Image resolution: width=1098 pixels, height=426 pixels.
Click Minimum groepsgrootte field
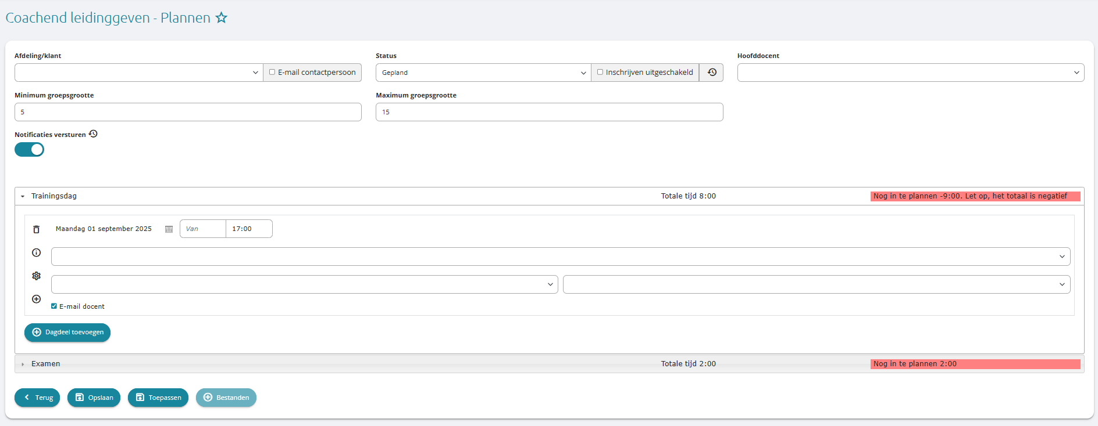pos(188,112)
